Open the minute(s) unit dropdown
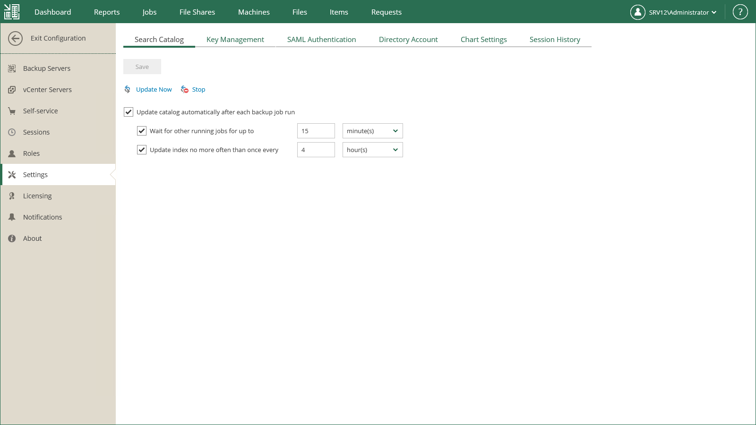The width and height of the screenshot is (756, 425). [373, 131]
